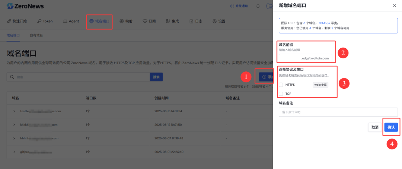Open the 设置 gear navigation item
This screenshot has width=402, height=169.
(219, 21)
